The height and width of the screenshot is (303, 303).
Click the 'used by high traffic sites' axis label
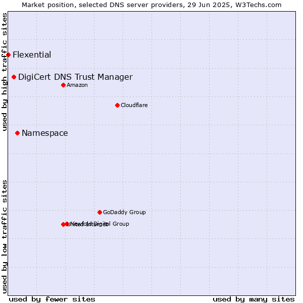[x=5, y=72]
